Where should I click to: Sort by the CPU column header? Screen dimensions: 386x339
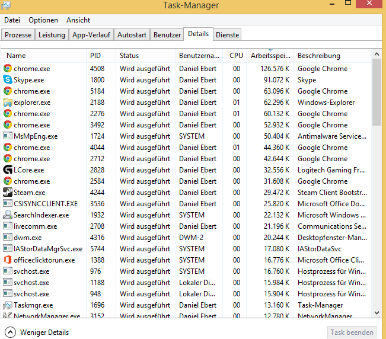tap(236, 56)
